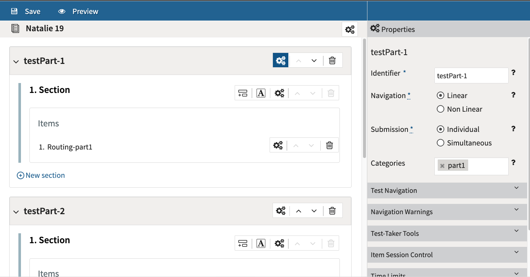Open testPart-2 properties gear icon

pyautogui.click(x=281, y=211)
